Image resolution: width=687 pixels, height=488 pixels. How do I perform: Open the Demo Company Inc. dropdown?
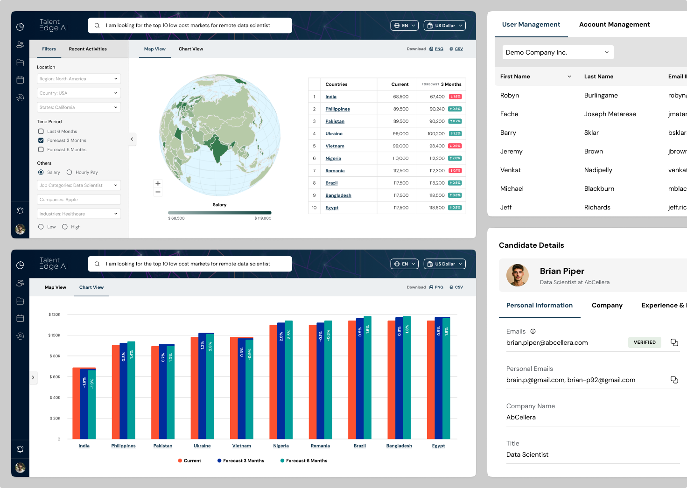[558, 52]
